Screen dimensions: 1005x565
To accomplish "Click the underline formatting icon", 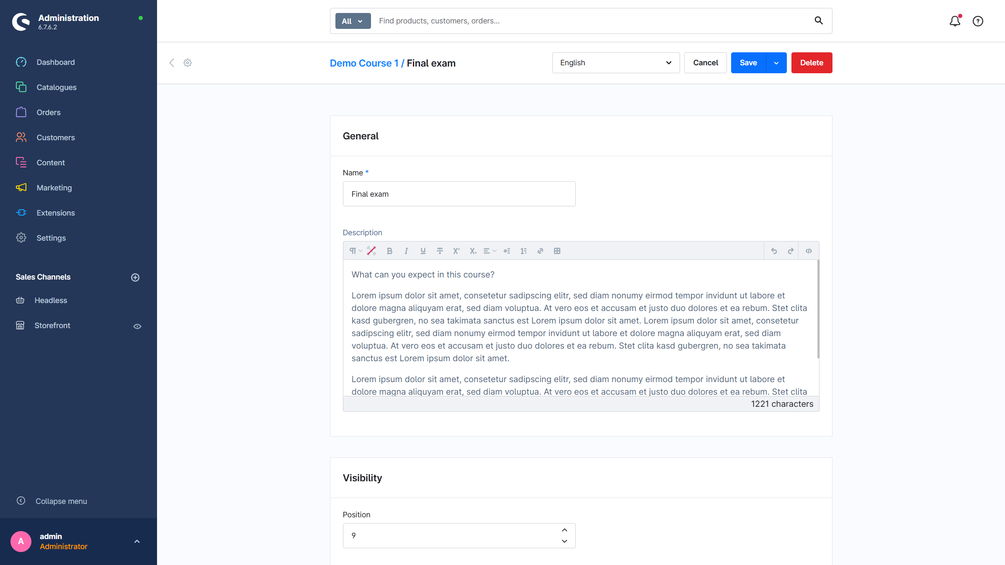I will pos(423,251).
